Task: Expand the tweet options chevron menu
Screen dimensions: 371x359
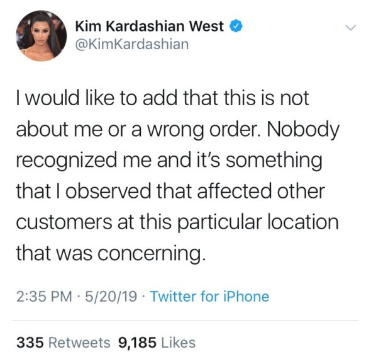Action: click(351, 28)
